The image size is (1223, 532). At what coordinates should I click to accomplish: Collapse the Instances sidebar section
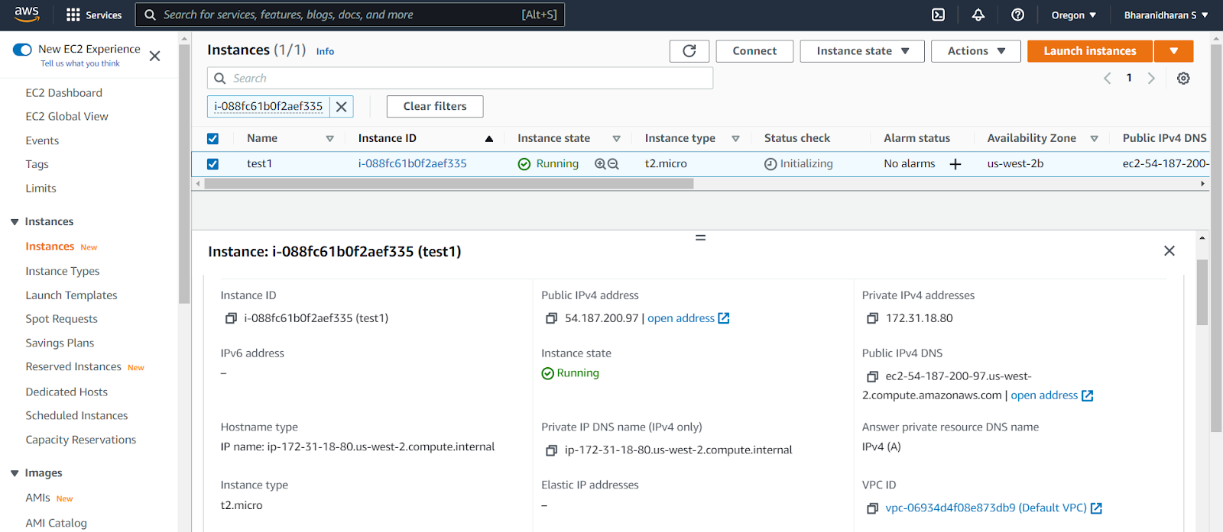point(15,222)
